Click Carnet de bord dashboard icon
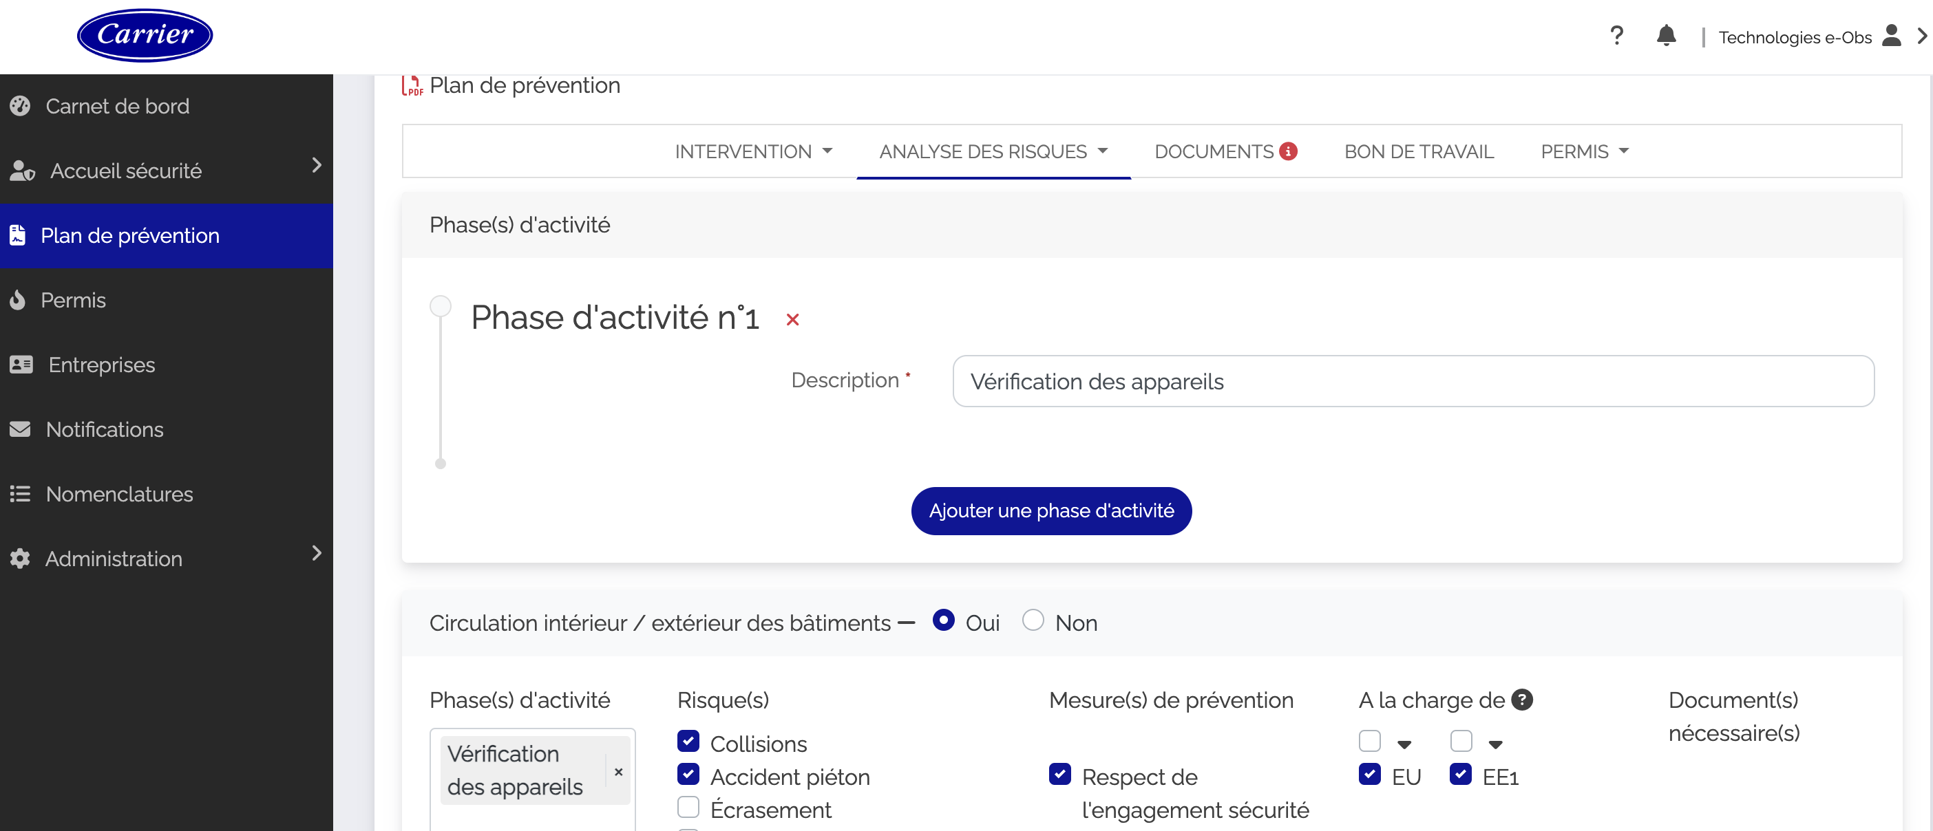The height and width of the screenshot is (831, 1933). [20, 106]
